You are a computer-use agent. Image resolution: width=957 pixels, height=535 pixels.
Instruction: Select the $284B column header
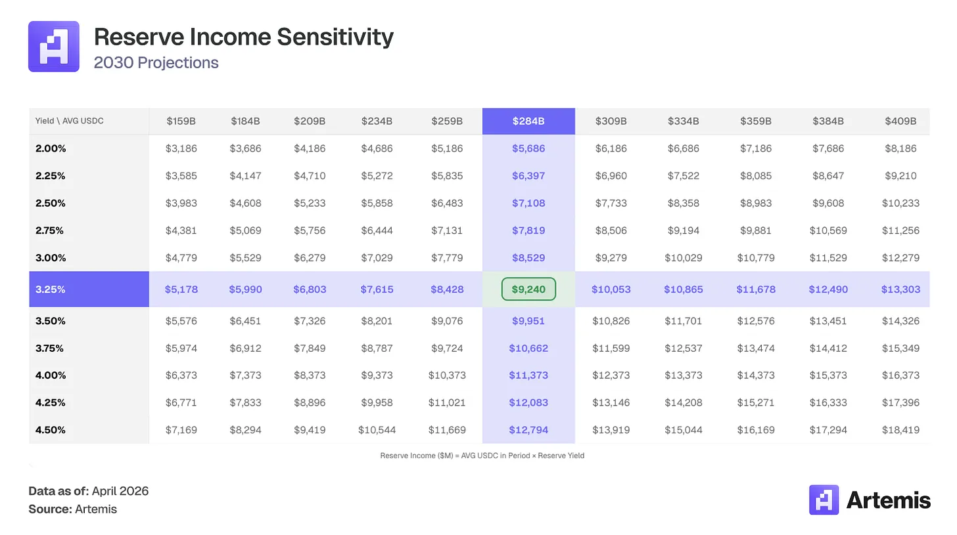click(x=528, y=121)
